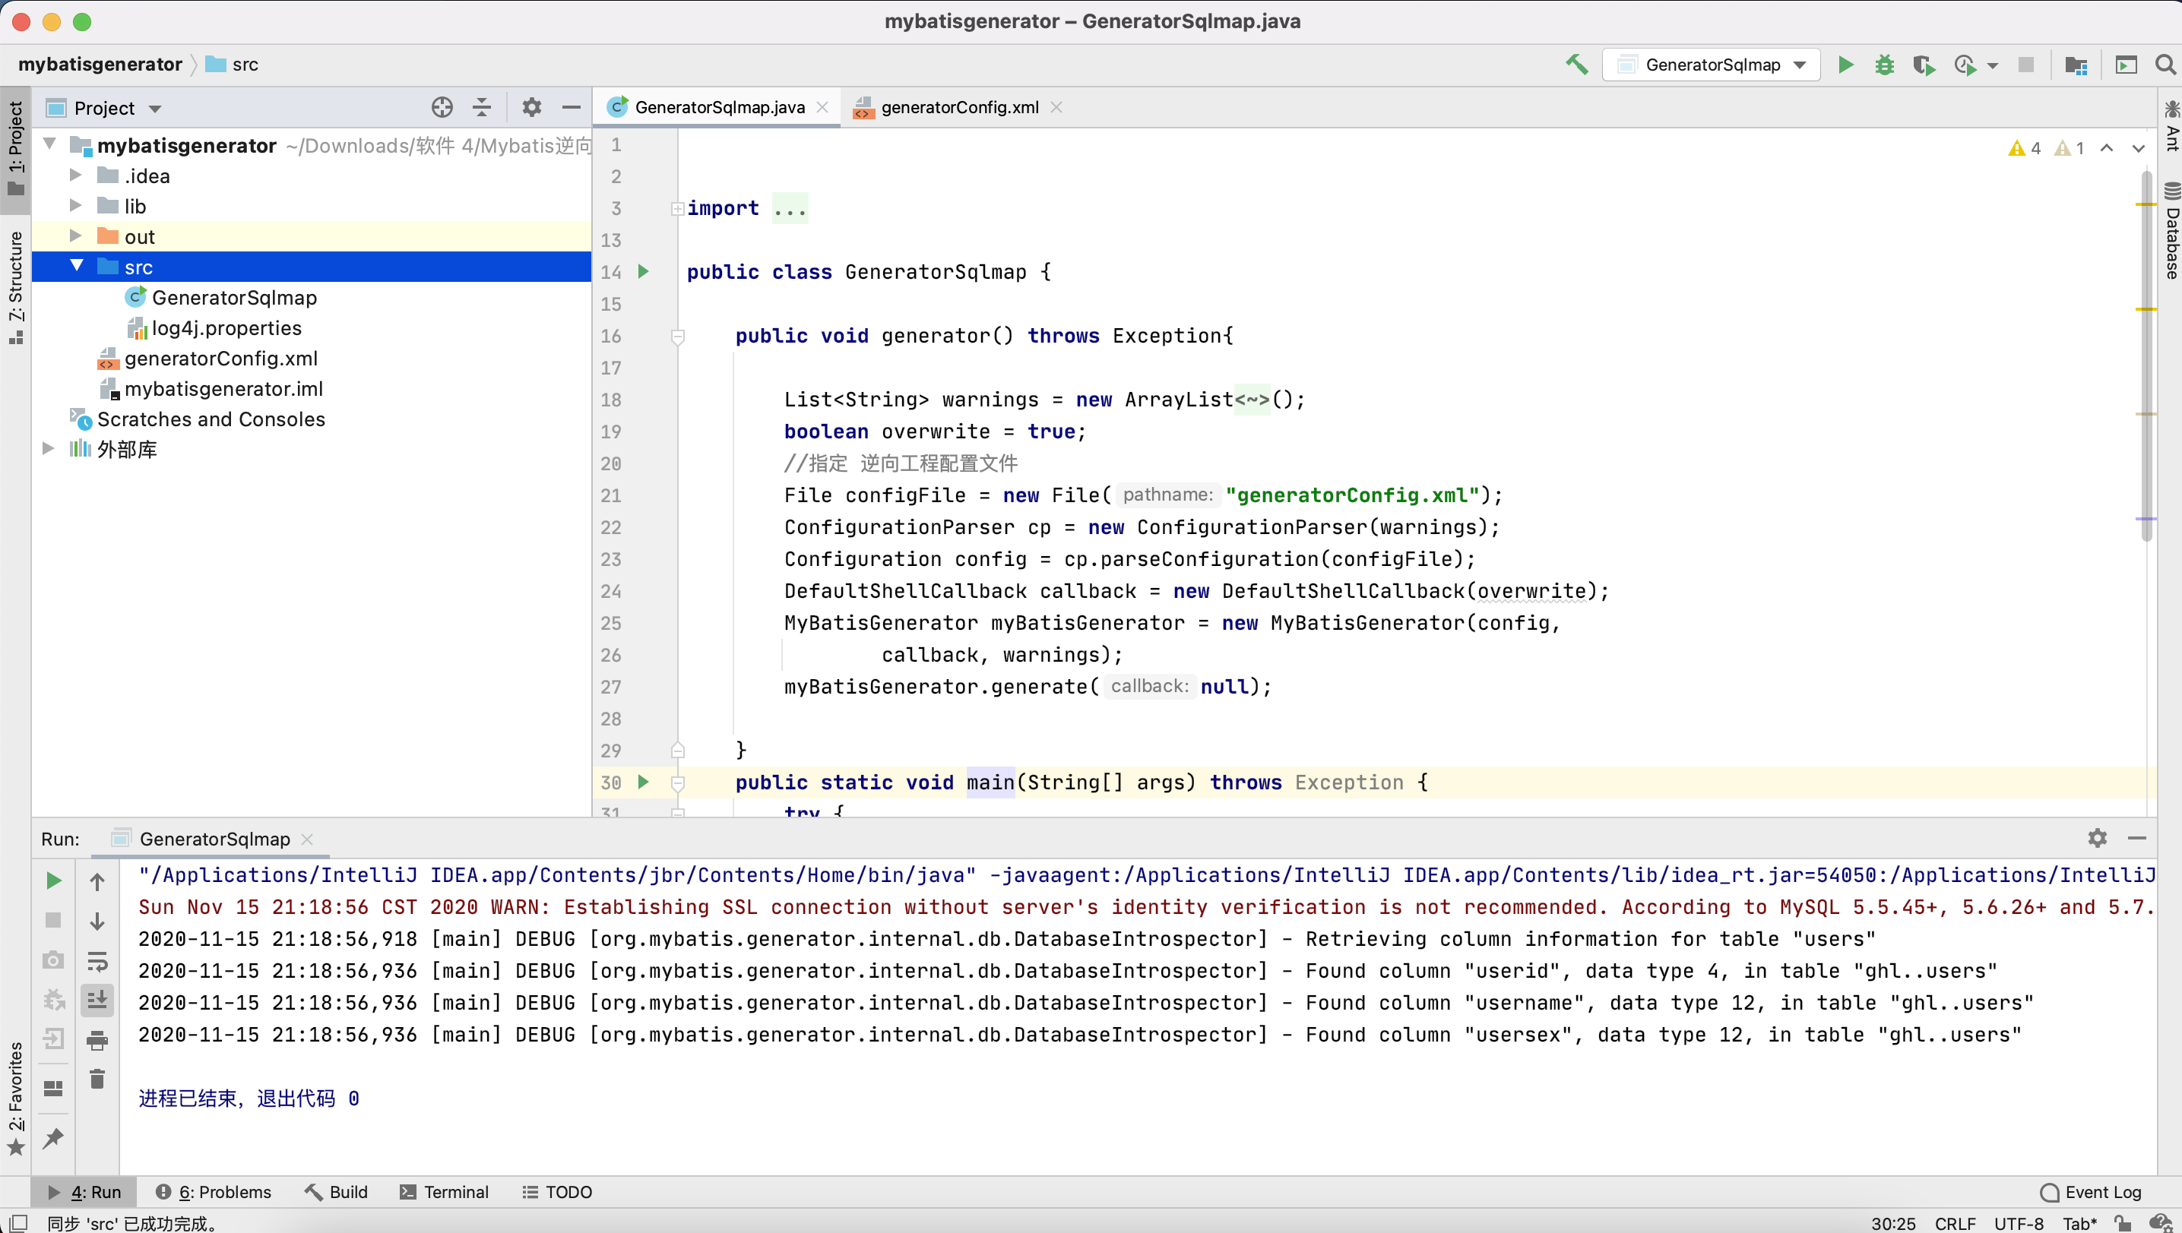Start debugging with the bug icon
The height and width of the screenshot is (1233, 2182).
(x=1884, y=65)
